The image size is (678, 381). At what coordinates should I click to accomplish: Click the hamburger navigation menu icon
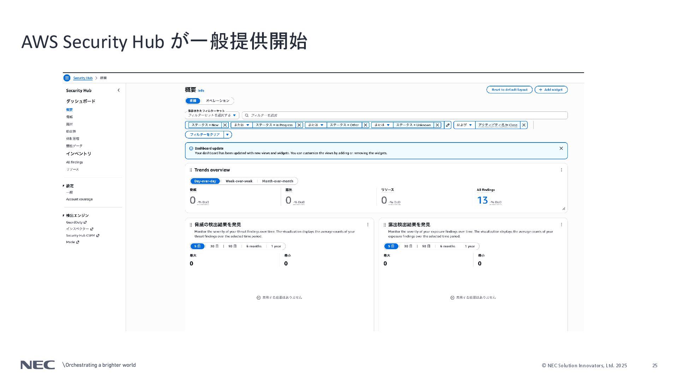point(67,78)
